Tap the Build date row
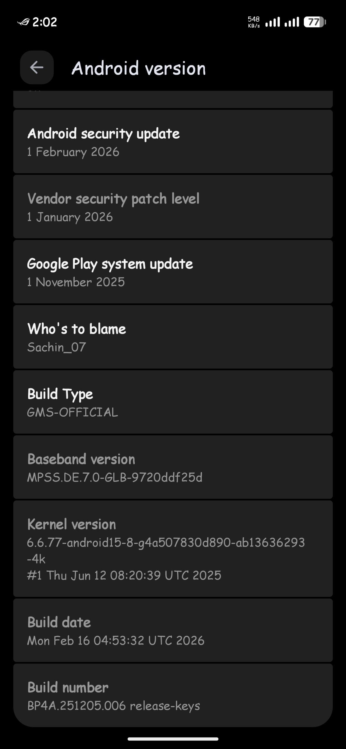This screenshot has width=346, height=749. pos(173,630)
